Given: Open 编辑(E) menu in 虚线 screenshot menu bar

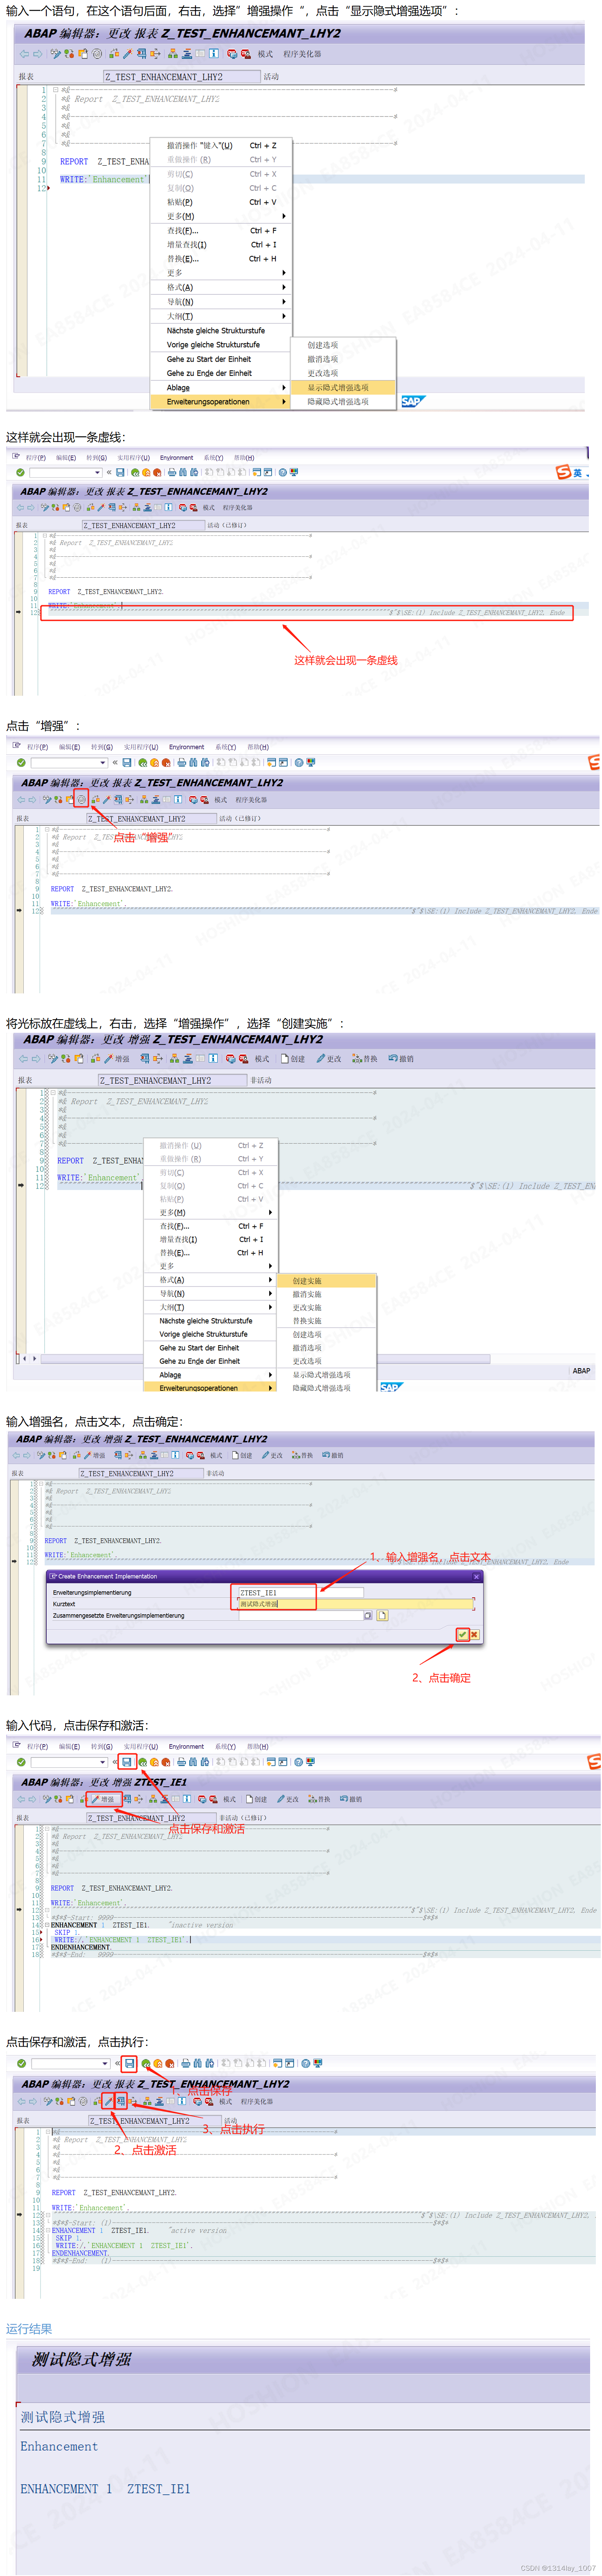Looking at the screenshot, I should (66, 458).
